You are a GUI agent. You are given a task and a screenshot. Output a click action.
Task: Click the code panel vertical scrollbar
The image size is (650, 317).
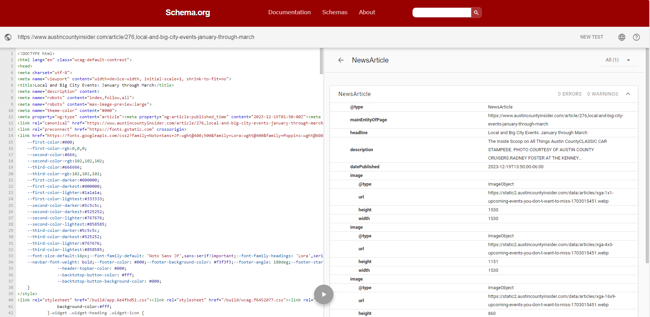[x=321, y=61]
